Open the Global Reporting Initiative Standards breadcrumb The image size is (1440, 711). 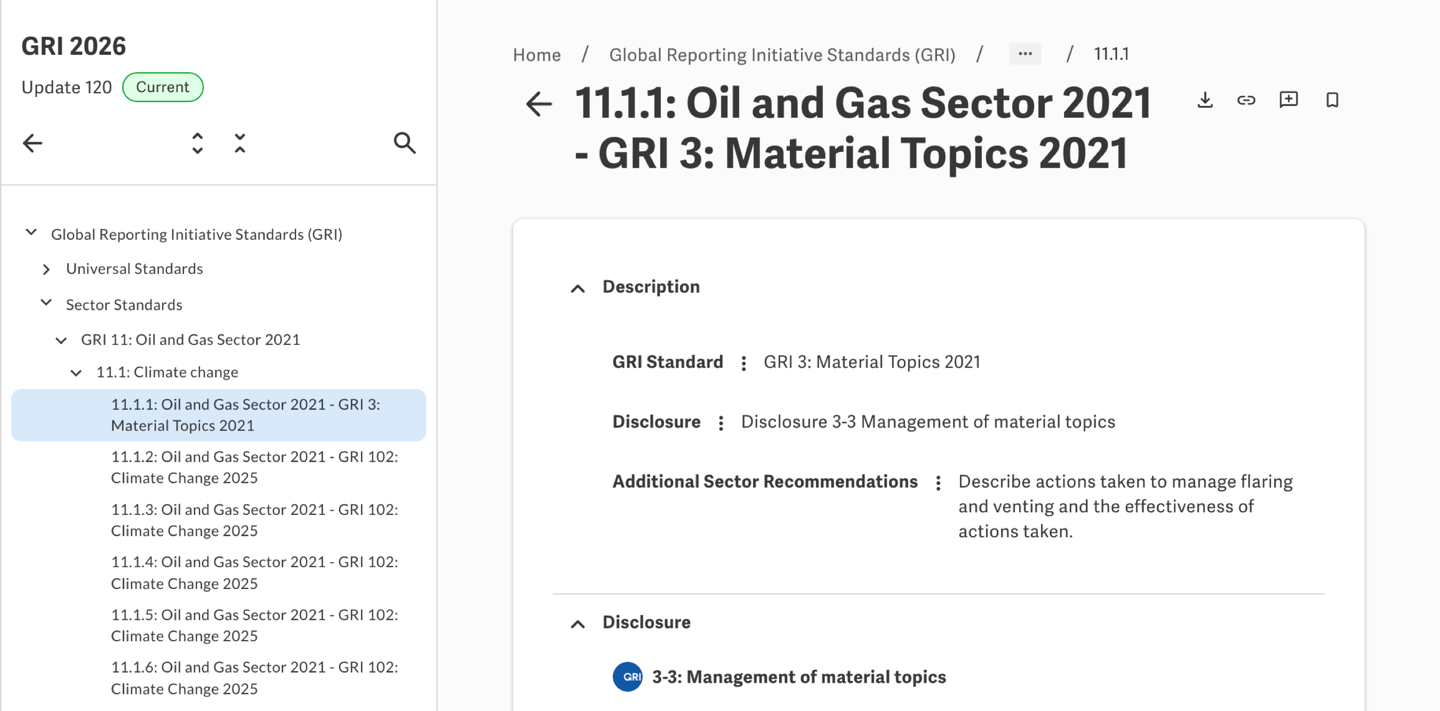coord(782,55)
